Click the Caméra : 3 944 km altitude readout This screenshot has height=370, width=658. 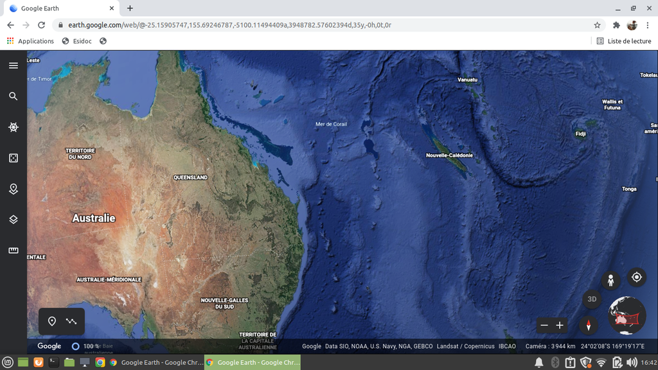click(550, 346)
